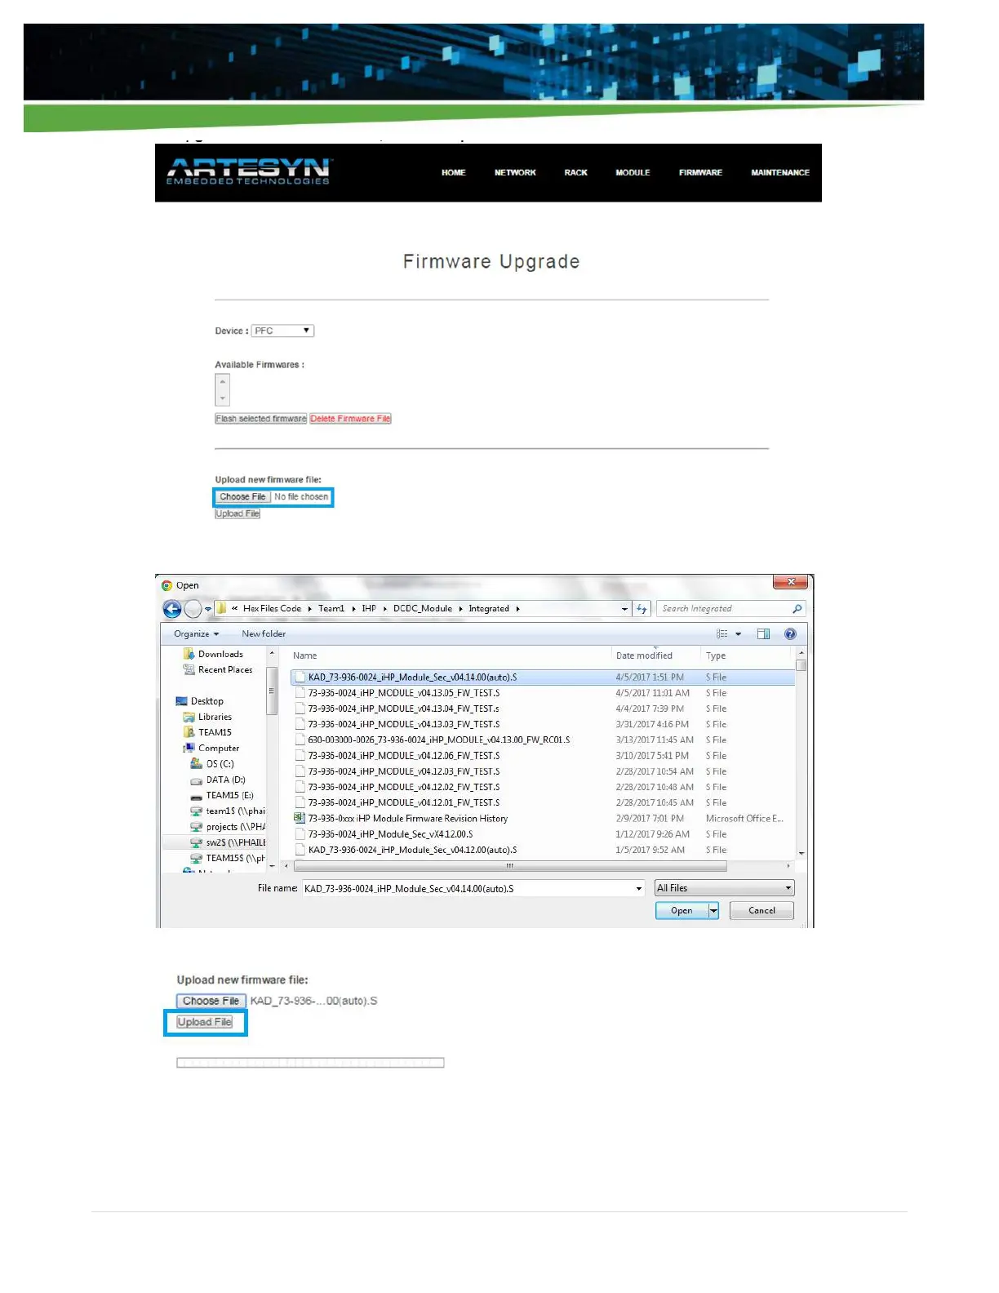This screenshot has width=999, height=1293.
Task: Click the Forward arrow in Open dialog
Action: click(x=193, y=609)
